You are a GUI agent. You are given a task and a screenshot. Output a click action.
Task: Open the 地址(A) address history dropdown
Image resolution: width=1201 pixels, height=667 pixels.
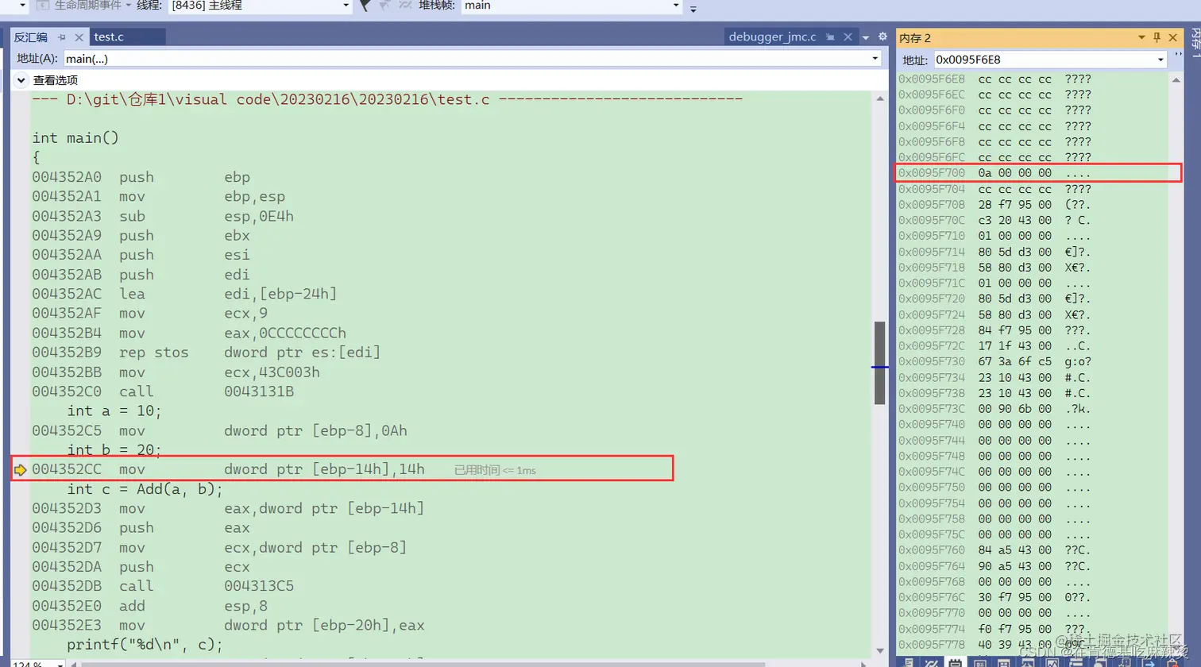(x=875, y=59)
